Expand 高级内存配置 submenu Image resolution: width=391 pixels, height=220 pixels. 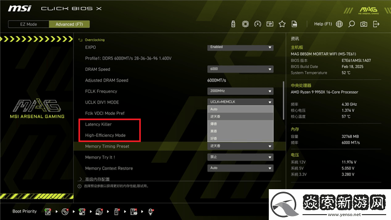98,179
